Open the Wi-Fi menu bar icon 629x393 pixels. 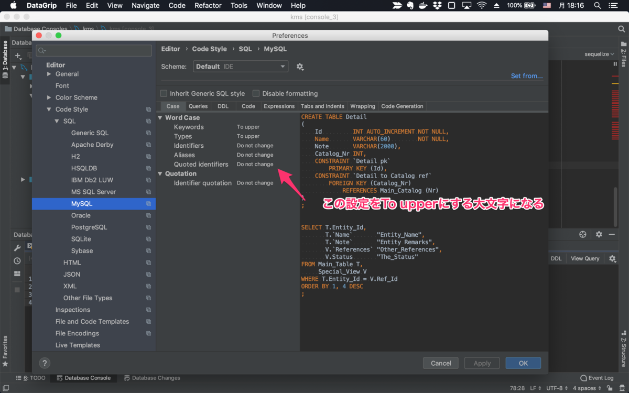point(482,5)
